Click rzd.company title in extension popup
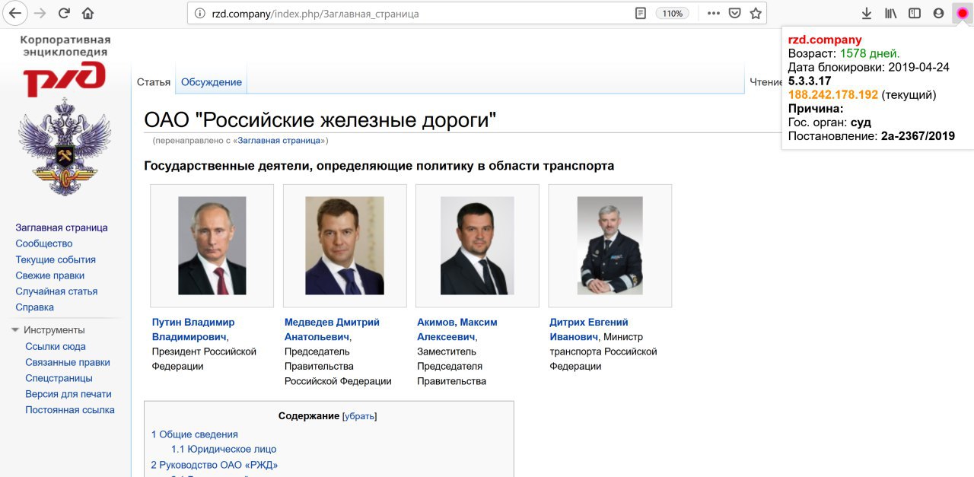The height and width of the screenshot is (477, 974). [x=825, y=40]
